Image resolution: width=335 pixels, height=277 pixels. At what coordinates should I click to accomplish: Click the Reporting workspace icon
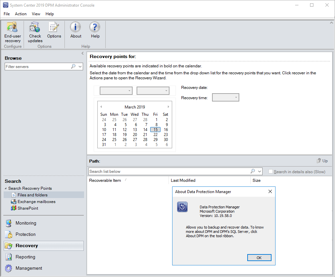coord(9,257)
